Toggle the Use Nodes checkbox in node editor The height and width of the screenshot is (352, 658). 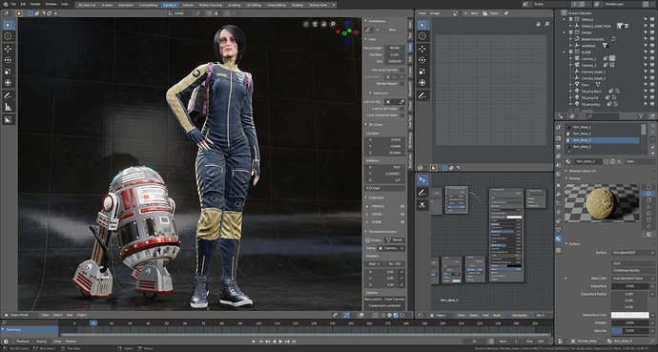(x=507, y=315)
